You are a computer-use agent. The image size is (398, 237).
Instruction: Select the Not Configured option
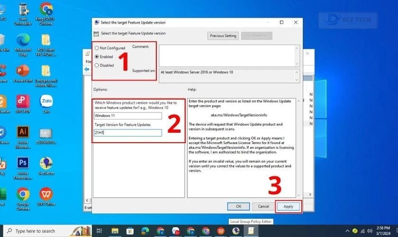110,48
